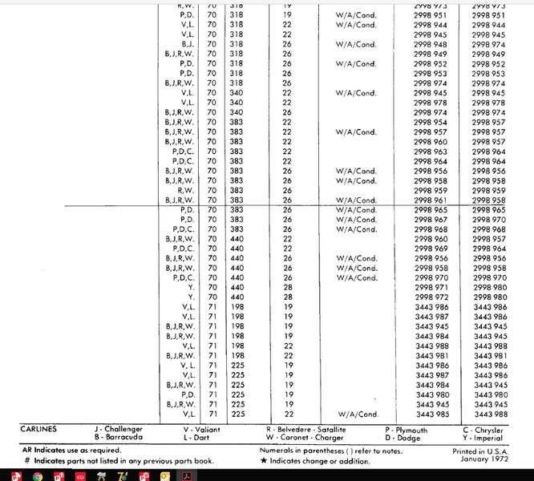Open the leftmost red P taskbar icon
Image resolution: width=534 pixels, height=481 pixels.
(17, 475)
